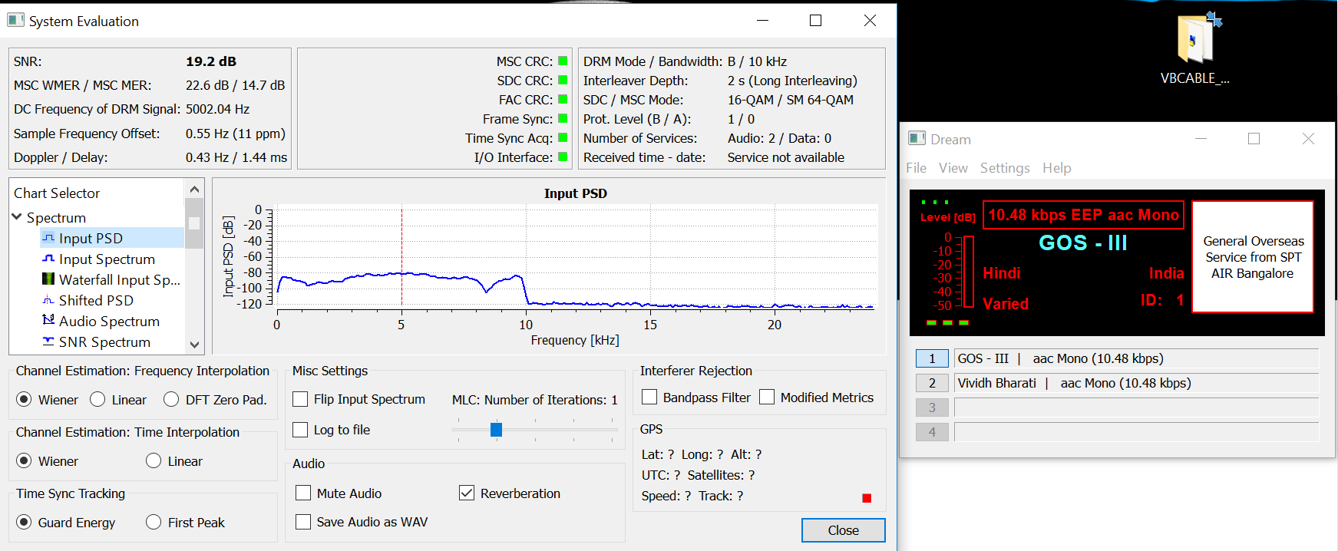Click the Chart Selector scrollbar thumb
Screen dimensions: 1338x551
point(194,223)
